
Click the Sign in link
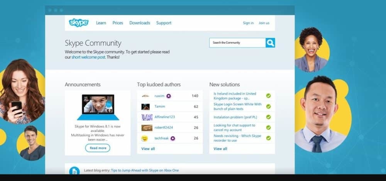(248, 23)
